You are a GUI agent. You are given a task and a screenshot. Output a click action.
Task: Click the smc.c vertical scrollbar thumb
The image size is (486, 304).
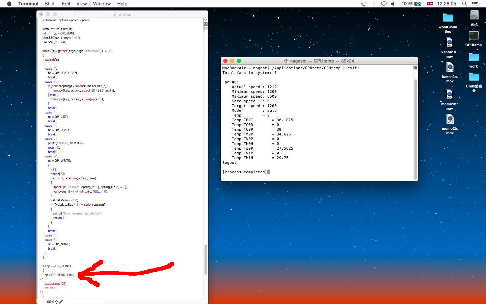click(206, 259)
